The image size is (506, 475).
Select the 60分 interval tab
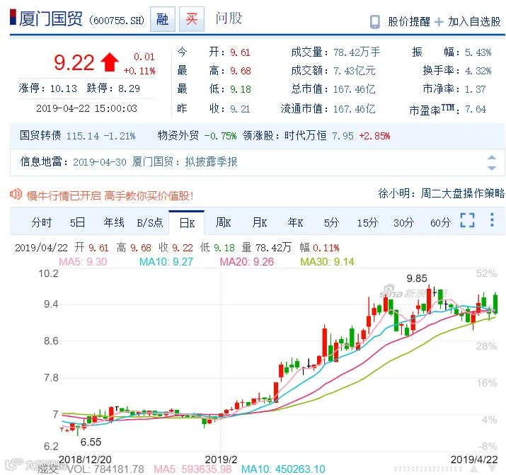[x=440, y=222]
